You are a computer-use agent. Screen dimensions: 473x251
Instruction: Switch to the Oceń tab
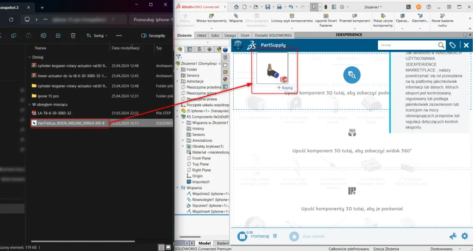[245, 35]
